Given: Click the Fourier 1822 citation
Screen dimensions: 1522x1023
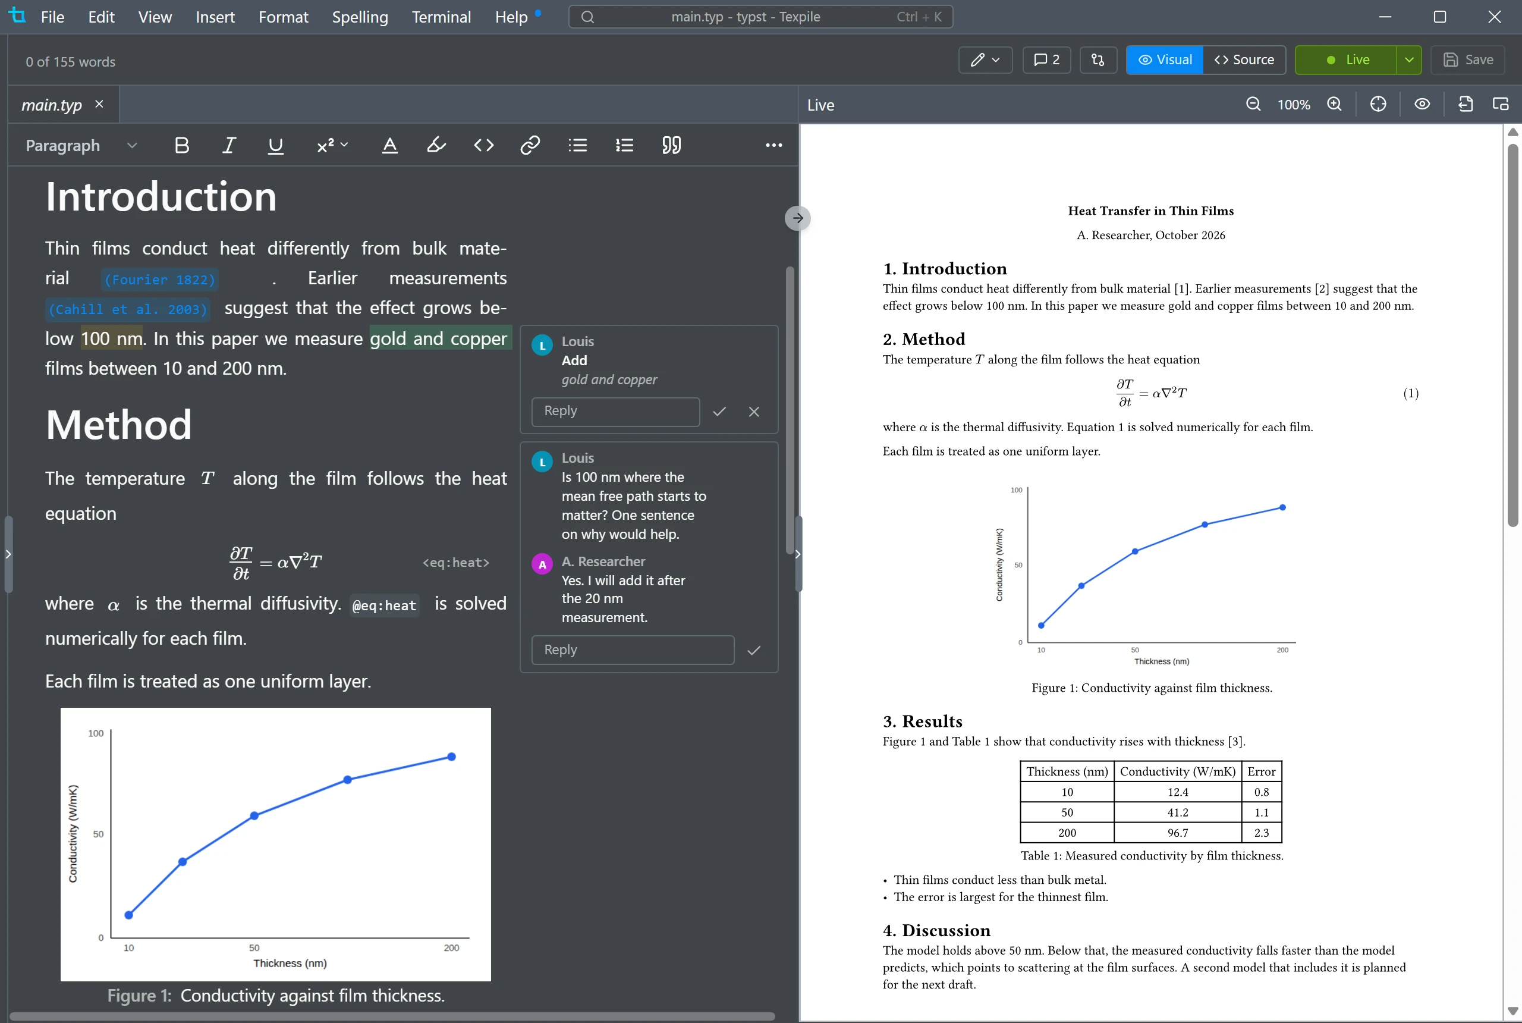Looking at the screenshot, I should tap(160, 280).
